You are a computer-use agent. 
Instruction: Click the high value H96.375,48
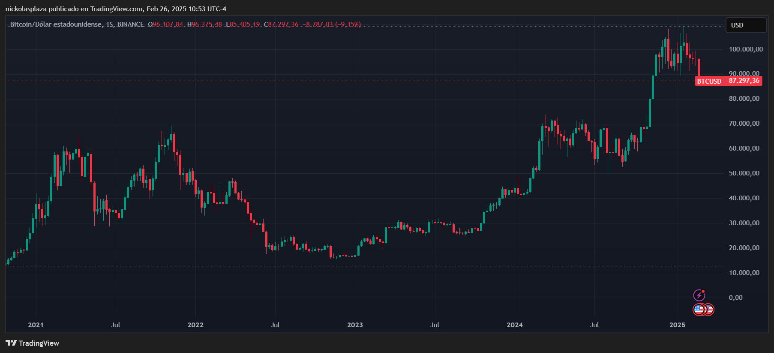204,24
